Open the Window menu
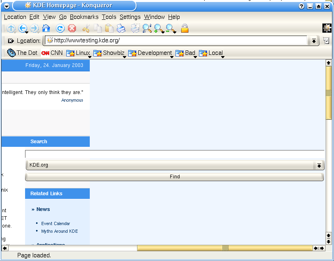Viewport: 334px width, 261px height. [x=154, y=17]
